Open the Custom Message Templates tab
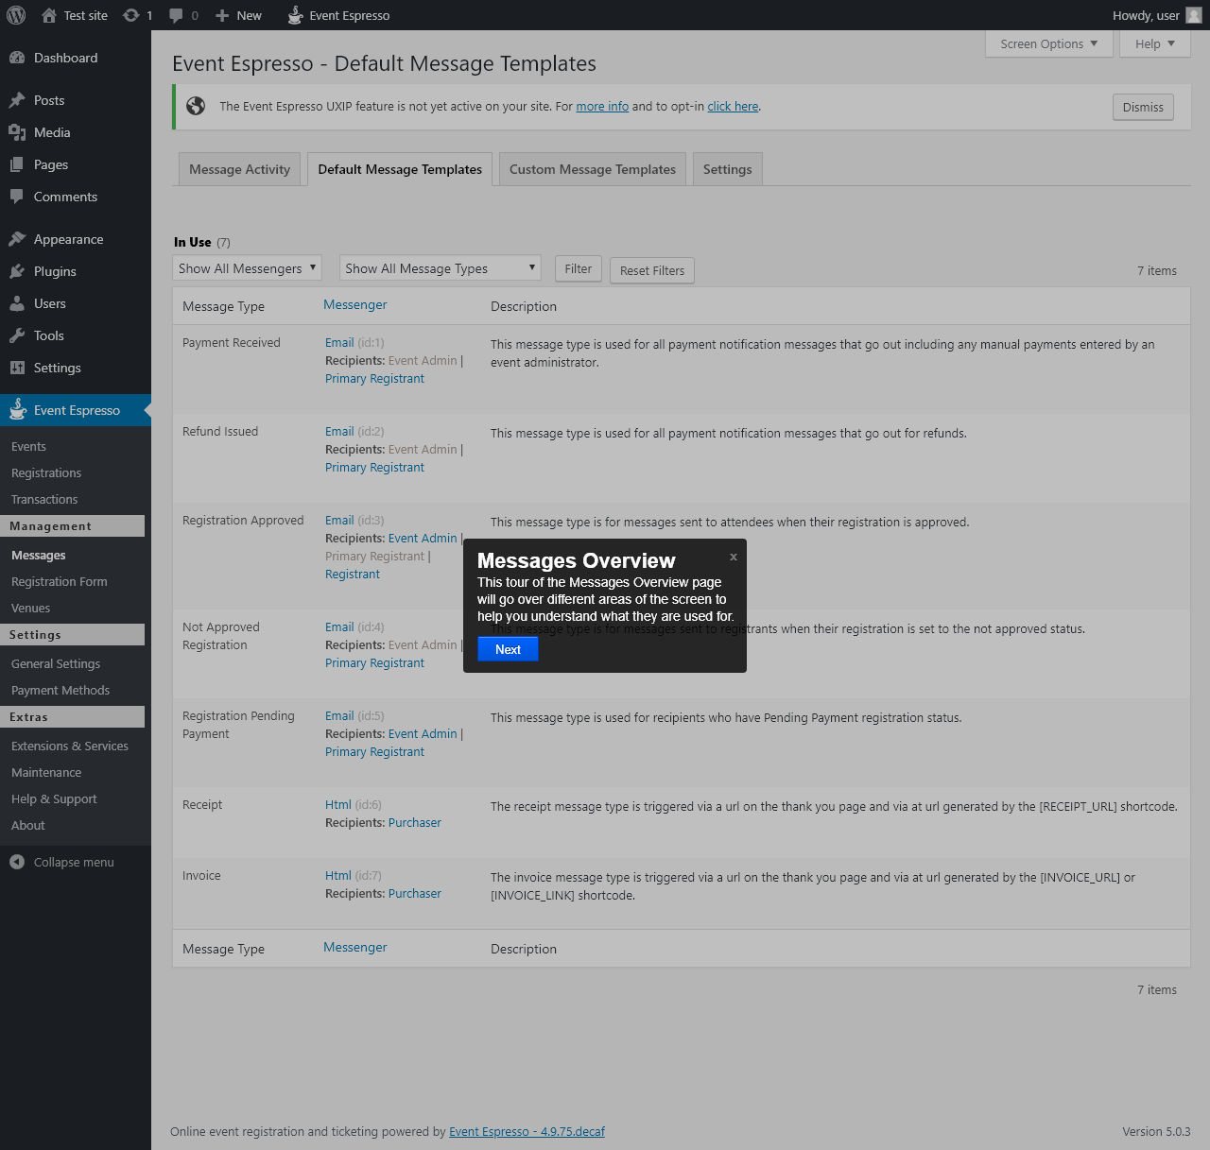The width and height of the screenshot is (1210, 1150). (x=593, y=169)
